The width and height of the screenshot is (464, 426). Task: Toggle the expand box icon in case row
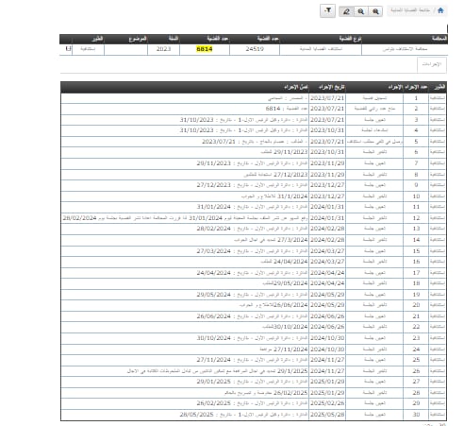tap(68, 49)
